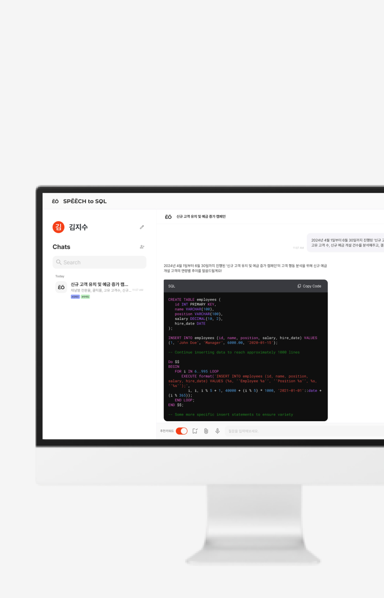Click into the chat Search field
The width and height of the screenshot is (384, 598).
pos(99,262)
